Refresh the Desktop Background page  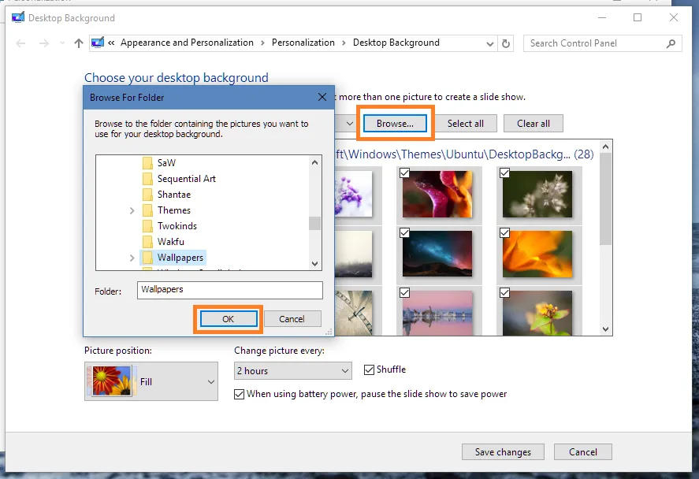[x=505, y=43]
